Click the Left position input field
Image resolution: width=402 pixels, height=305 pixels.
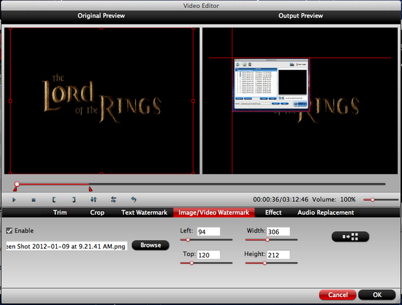[x=208, y=231]
